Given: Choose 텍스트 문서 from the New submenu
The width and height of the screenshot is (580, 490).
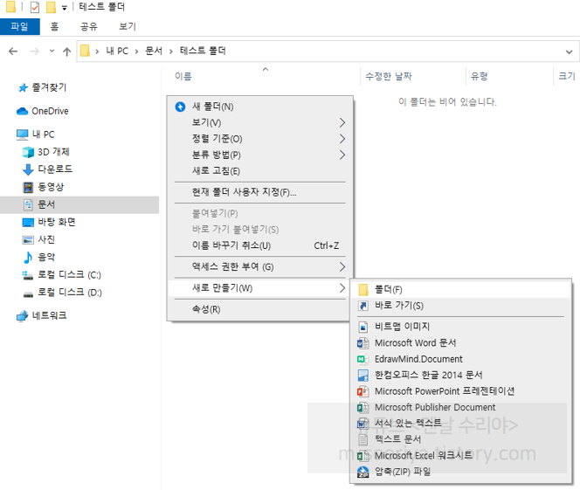Looking at the screenshot, I should [x=461, y=439].
